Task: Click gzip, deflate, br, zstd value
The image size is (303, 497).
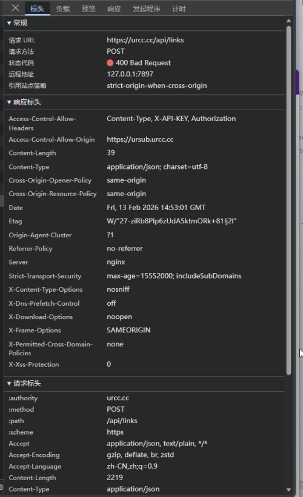Action: (x=140, y=455)
